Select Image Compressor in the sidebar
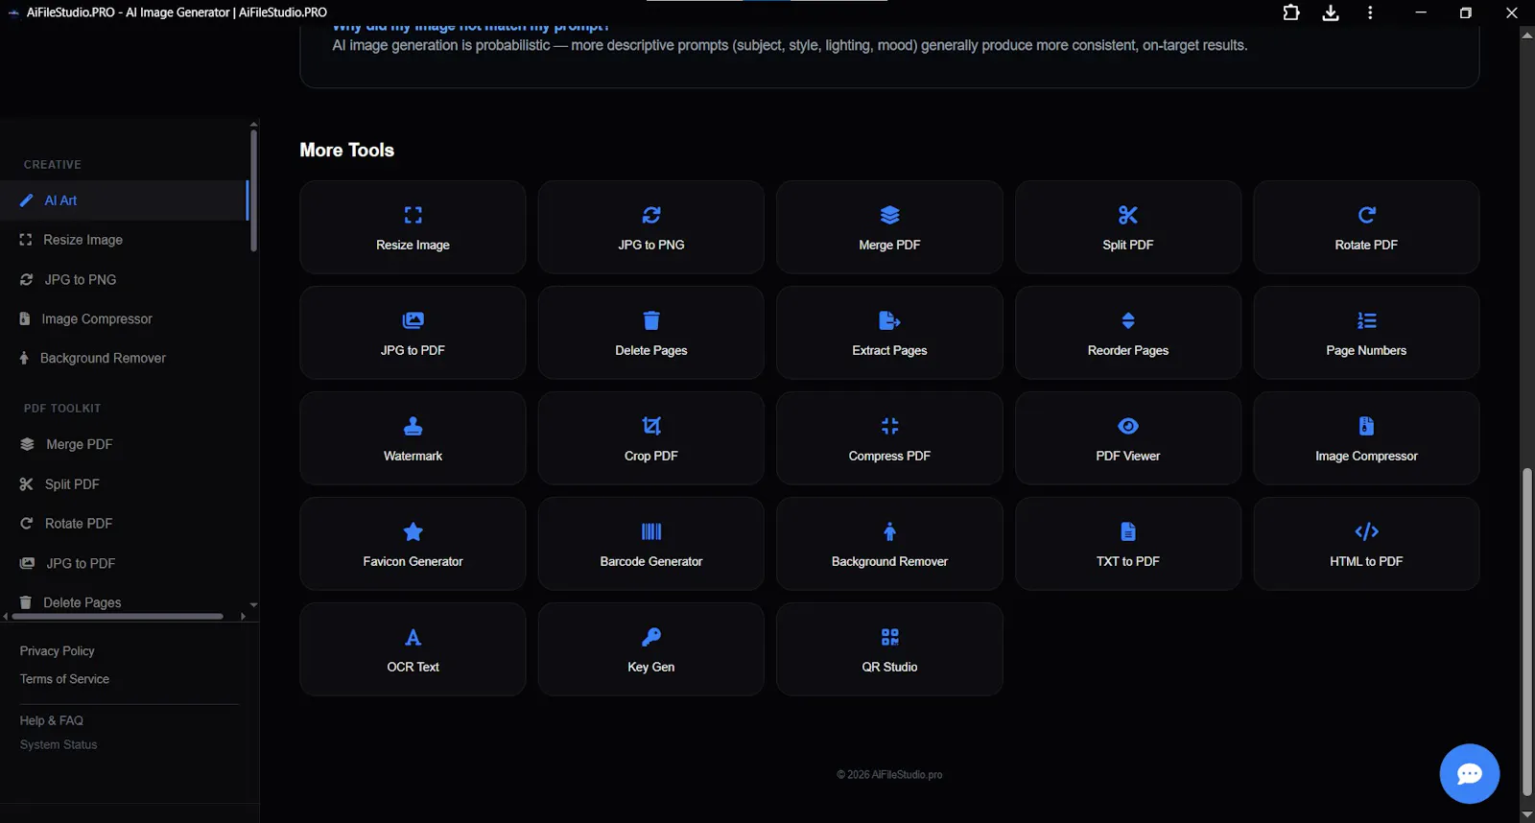 pyautogui.click(x=124, y=318)
